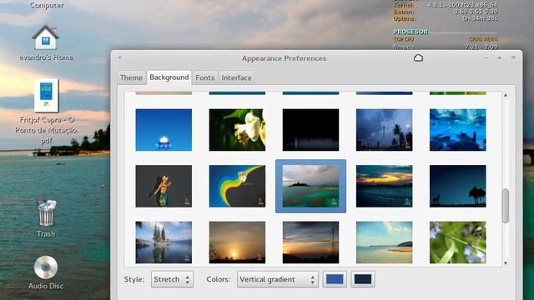
Task: Click the wallpaper list scroll up arrow
Action: [506, 95]
